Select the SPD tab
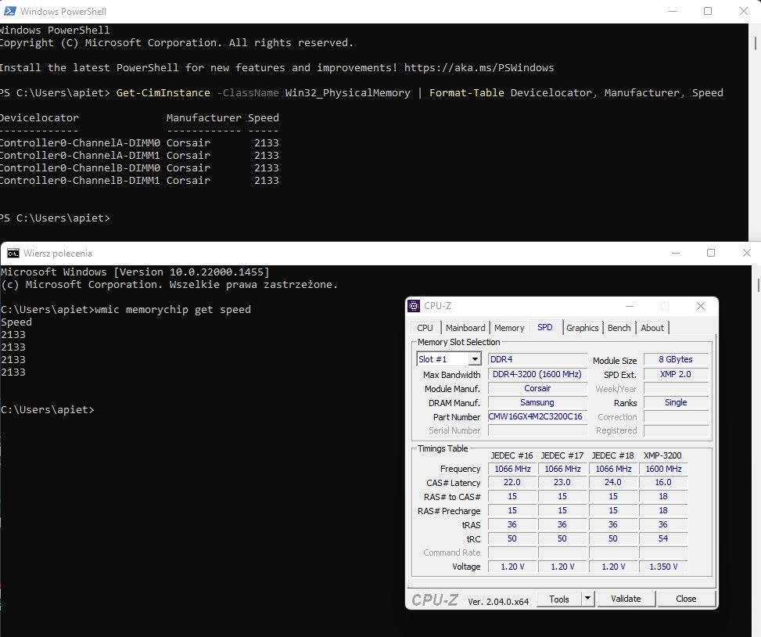This screenshot has width=761, height=637. (544, 327)
